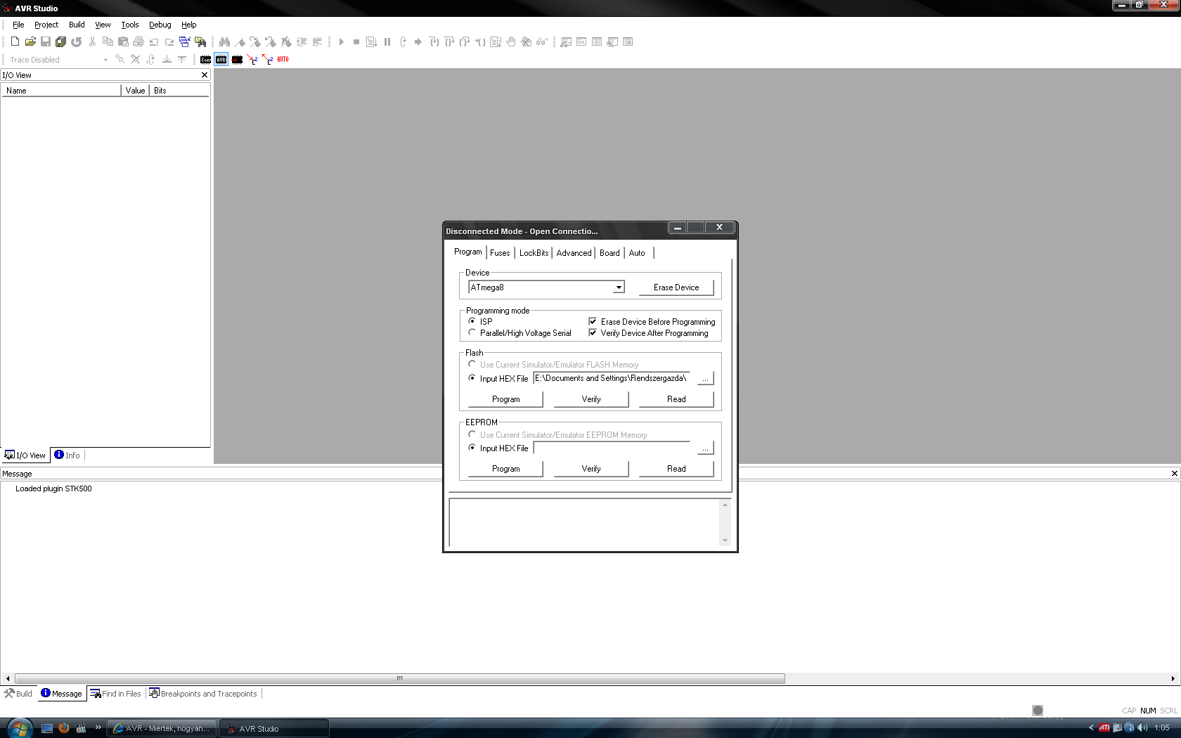Toggle Erase Device Before Programming checkbox
The image size is (1181, 738).
[x=593, y=321]
